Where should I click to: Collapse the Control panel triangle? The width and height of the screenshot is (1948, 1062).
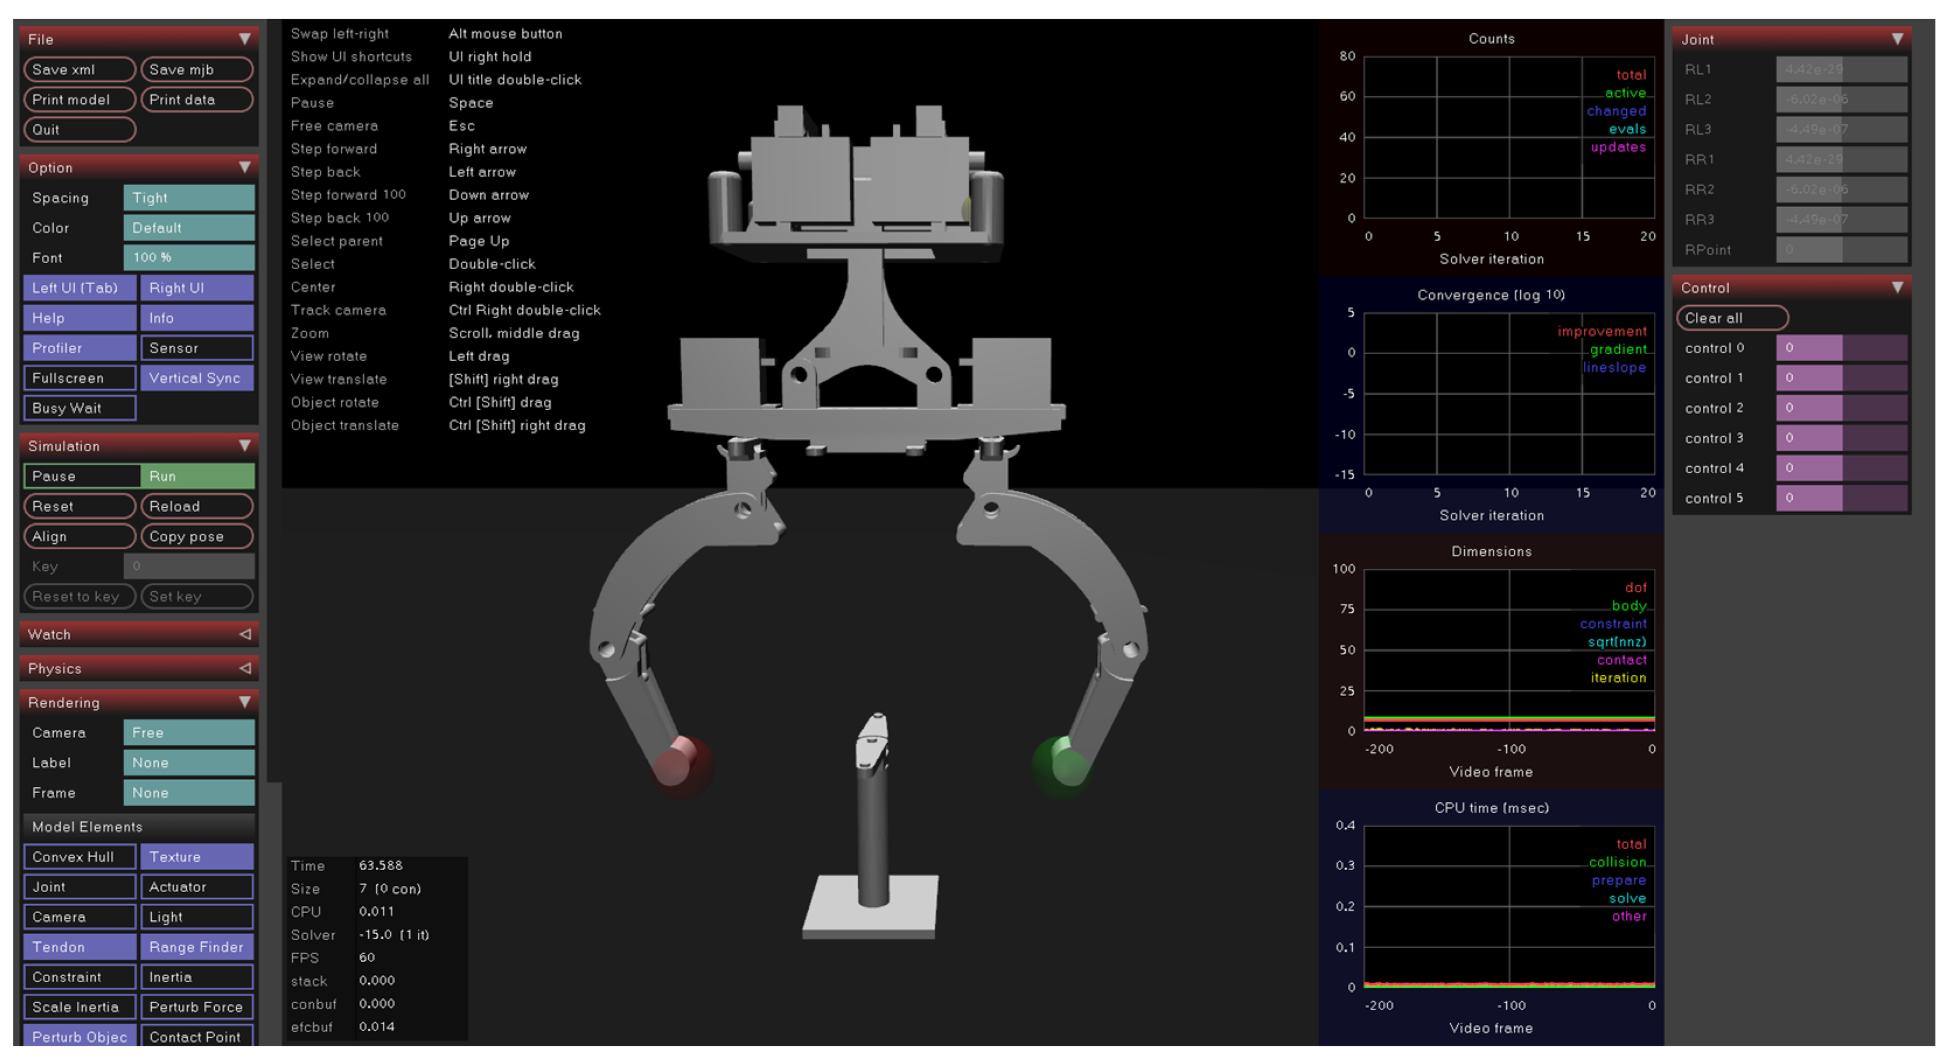coord(1897,287)
